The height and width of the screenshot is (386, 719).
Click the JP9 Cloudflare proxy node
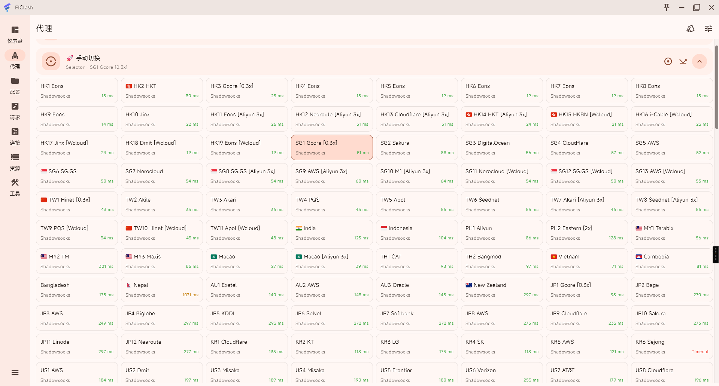(x=587, y=318)
